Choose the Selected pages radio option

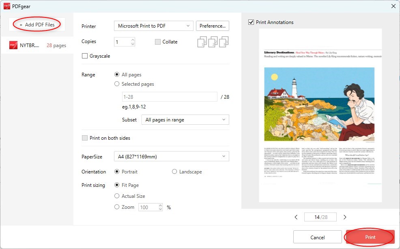tap(117, 84)
